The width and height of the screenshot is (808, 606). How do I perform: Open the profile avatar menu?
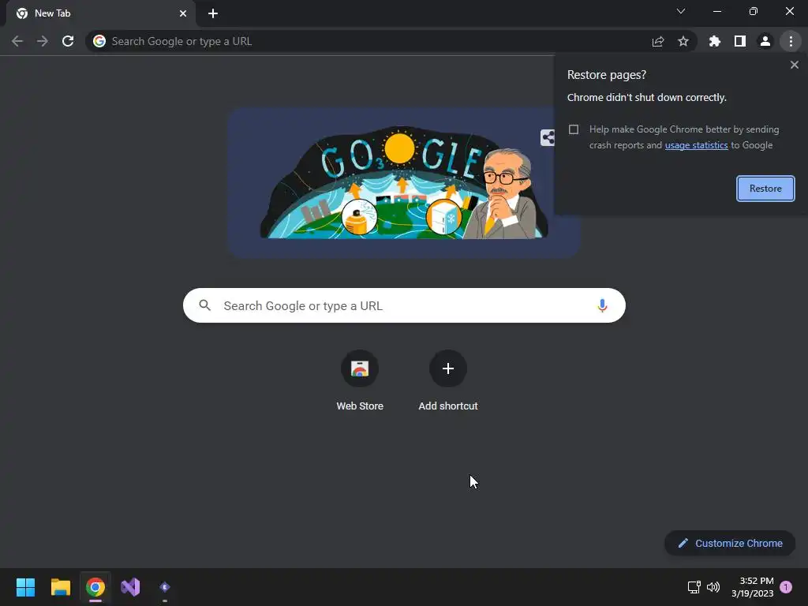pyautogui.click(x=765, y=41)
